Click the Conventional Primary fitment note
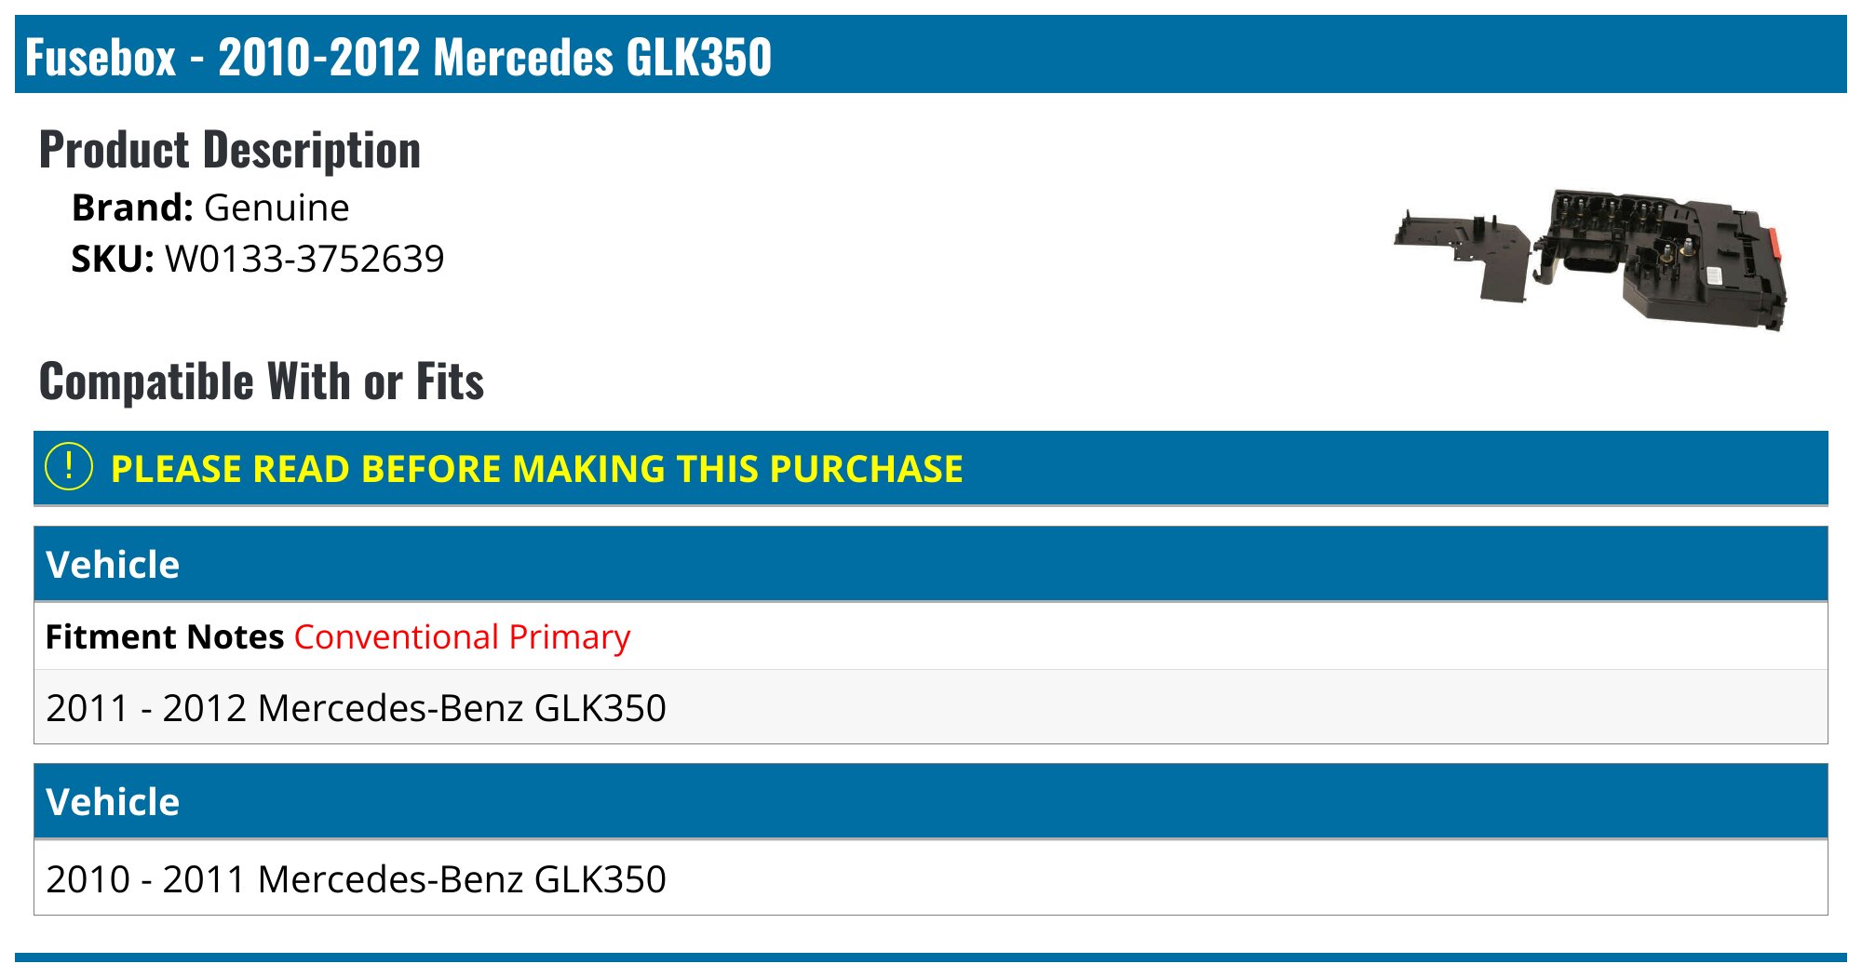This screenshot has height=977, width=1862. point(462,637)
